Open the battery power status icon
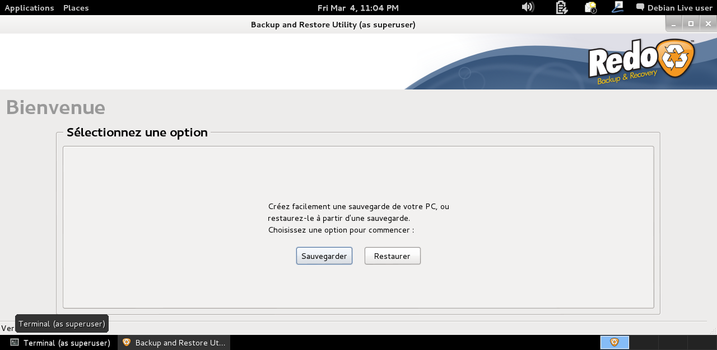This screenshot has height=350, width=717. pyautogui.click(x=561, y=7)
